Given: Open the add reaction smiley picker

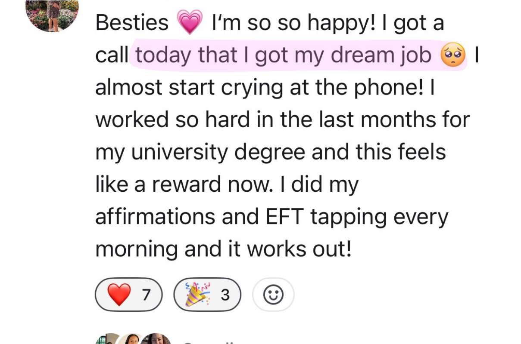Looking at the screenshot, I should click(x=273, y=295).
